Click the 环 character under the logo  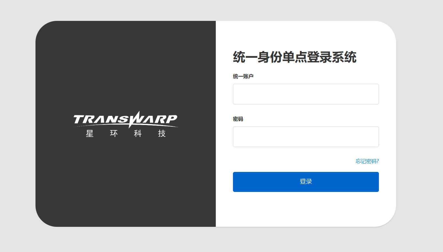coord(114,134)
